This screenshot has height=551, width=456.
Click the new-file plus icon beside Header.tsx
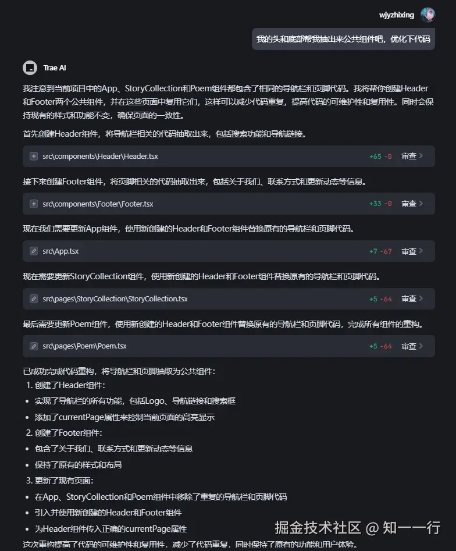coord(34,157)
